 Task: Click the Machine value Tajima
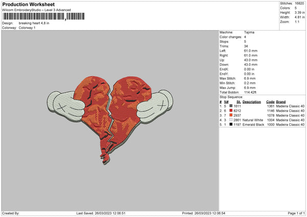[249, 32]
